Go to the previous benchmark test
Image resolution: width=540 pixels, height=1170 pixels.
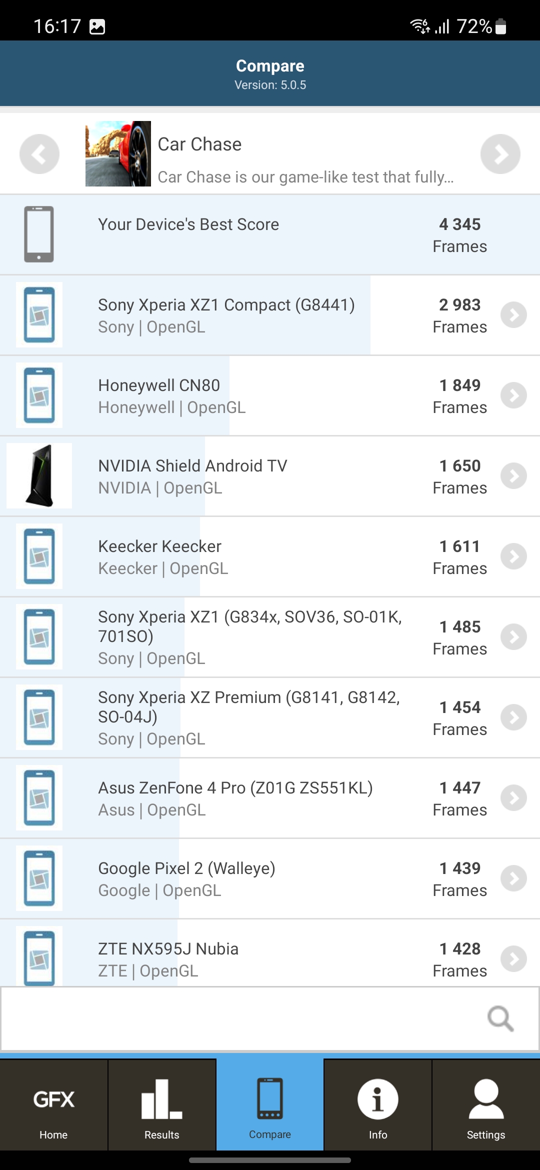click(39, 154)
